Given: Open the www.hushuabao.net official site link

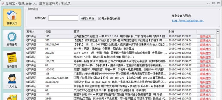Looking at the screenshot, I should (188, 21).
